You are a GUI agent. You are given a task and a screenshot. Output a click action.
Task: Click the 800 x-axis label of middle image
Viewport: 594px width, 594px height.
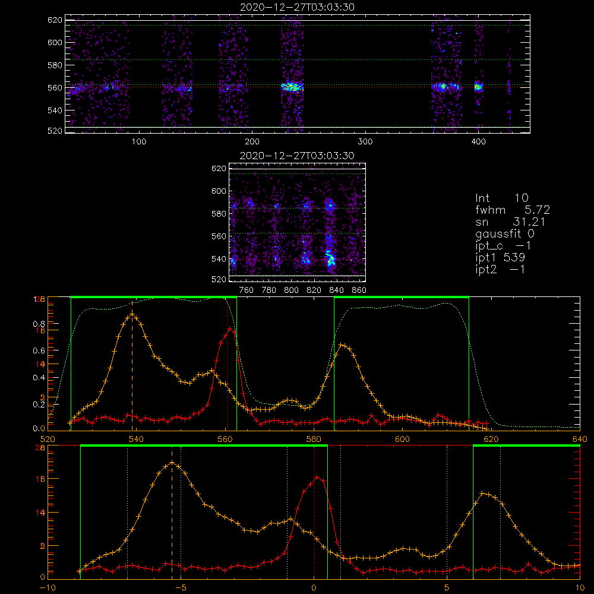(x=291, y=290)
